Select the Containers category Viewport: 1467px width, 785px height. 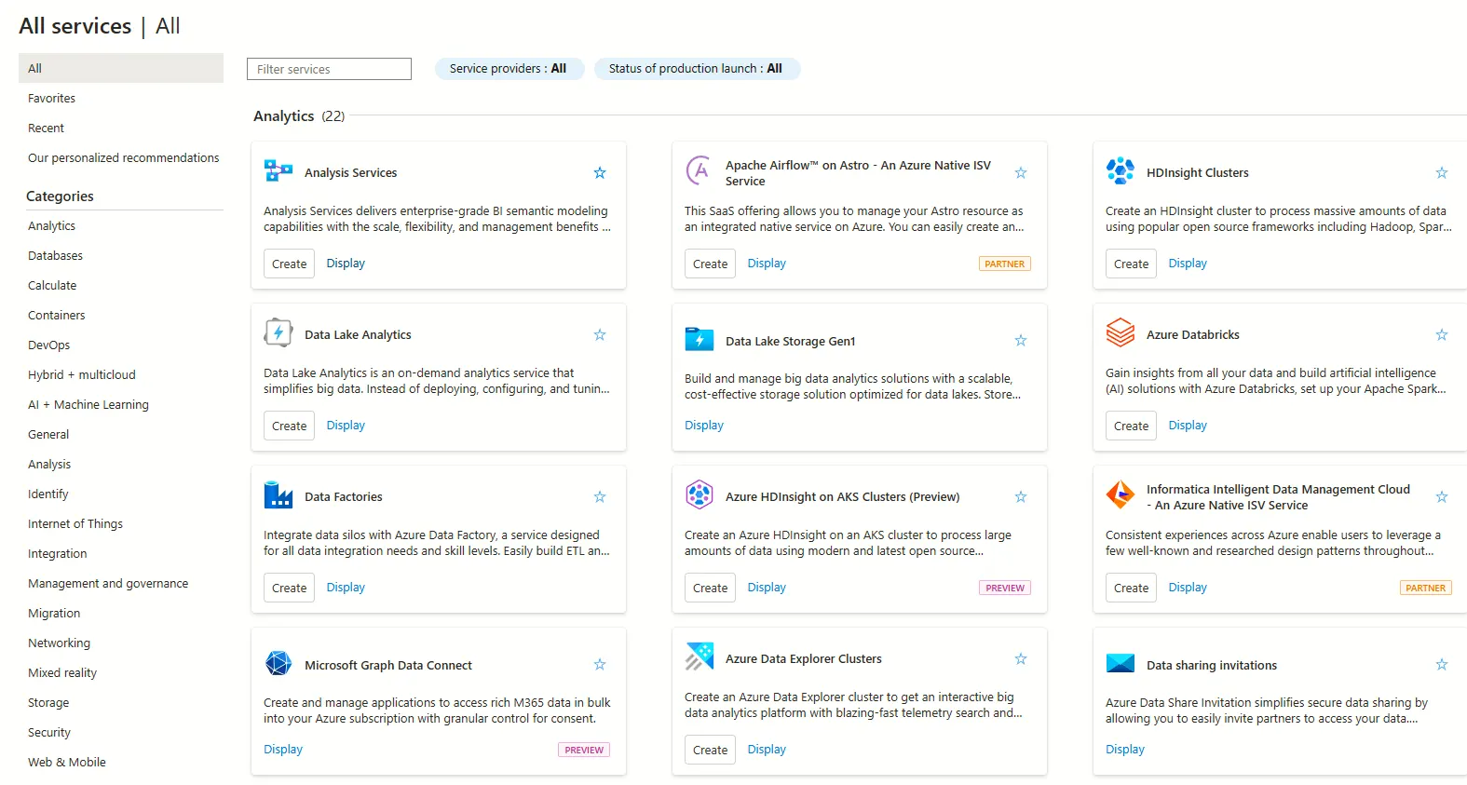tap(57, 315)
